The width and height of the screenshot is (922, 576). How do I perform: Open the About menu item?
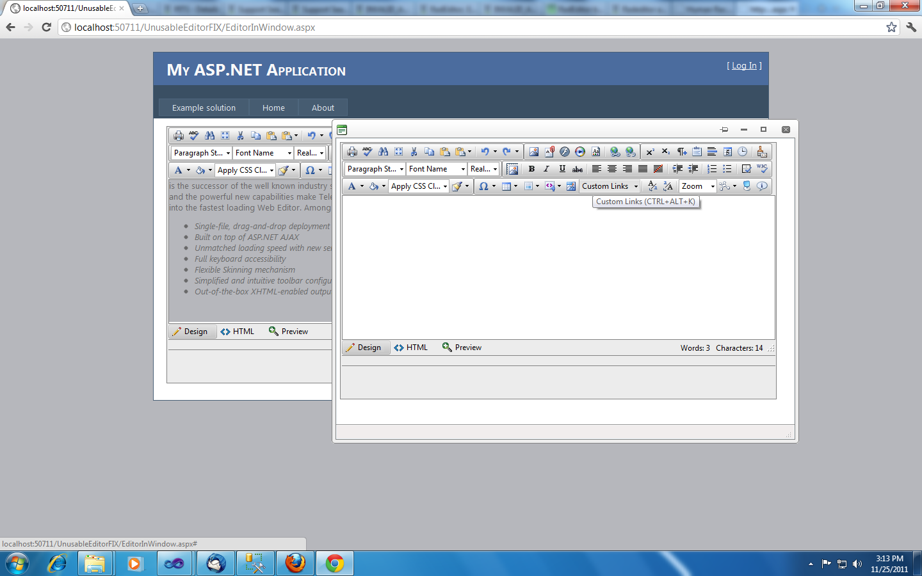point(323,108)
